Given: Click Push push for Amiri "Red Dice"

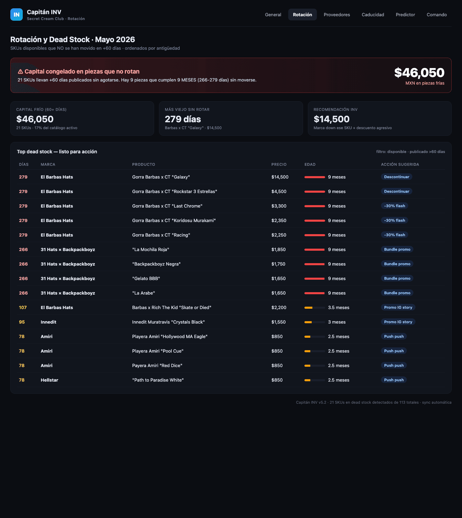Looking at the screenshot, I should [394, 365].
